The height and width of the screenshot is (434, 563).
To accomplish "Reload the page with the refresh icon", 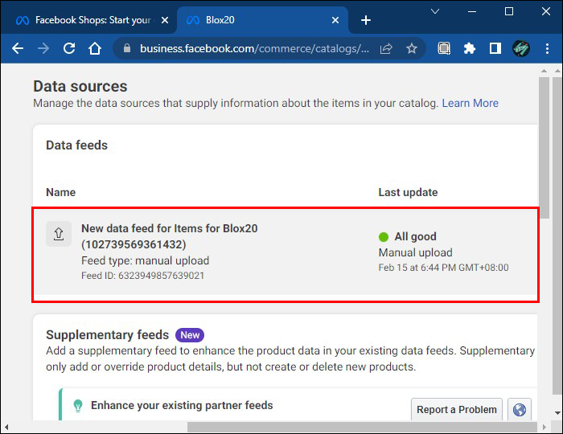I will point(69,48).
